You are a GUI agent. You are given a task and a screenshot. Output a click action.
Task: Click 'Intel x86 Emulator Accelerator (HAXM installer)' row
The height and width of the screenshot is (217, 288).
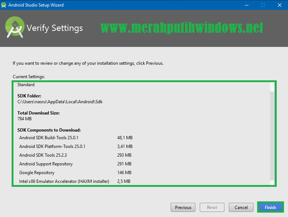point(75,181)
